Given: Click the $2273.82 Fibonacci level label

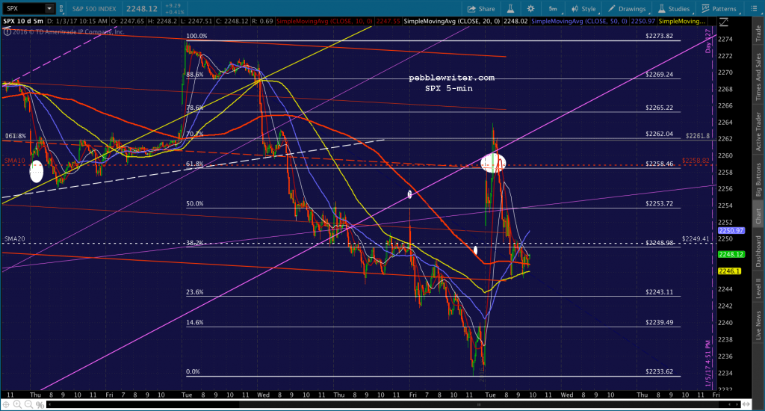Looking at the screenshot, I should pyautogui.click(x=659, y=36).
